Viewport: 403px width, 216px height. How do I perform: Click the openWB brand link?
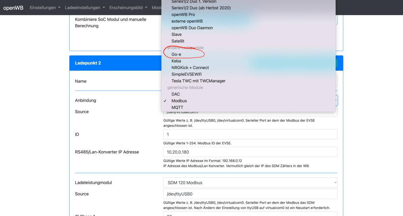pyautogui.click(x=13, y=8)
